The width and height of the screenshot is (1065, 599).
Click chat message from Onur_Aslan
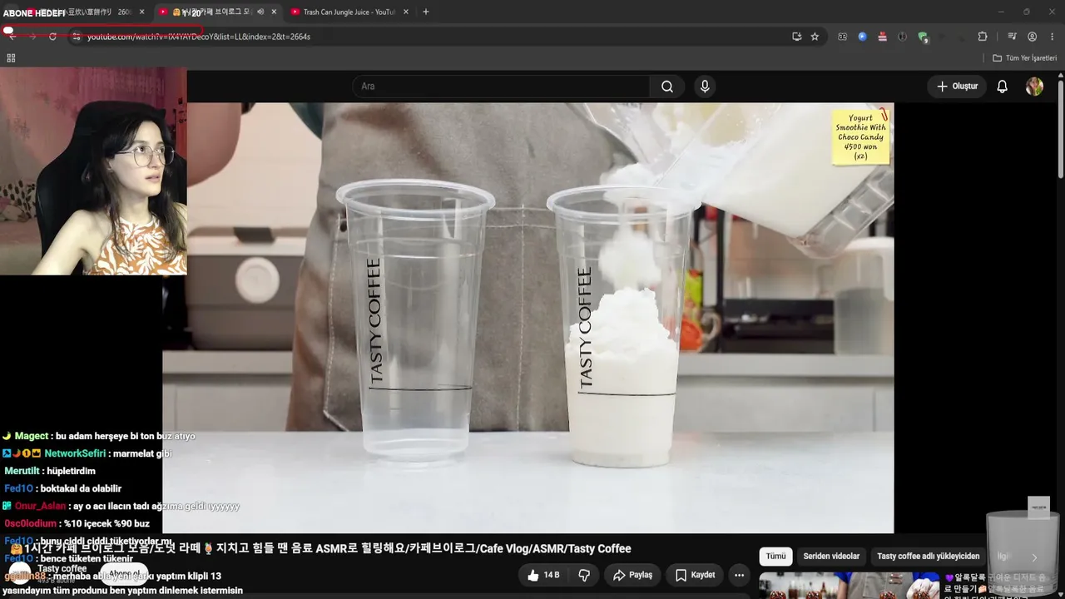[121, 506]
